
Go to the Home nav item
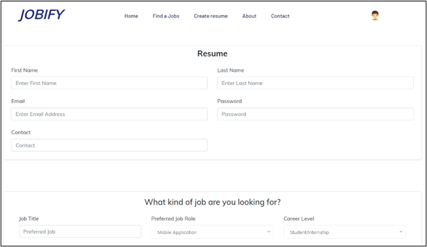coord(131,16)
